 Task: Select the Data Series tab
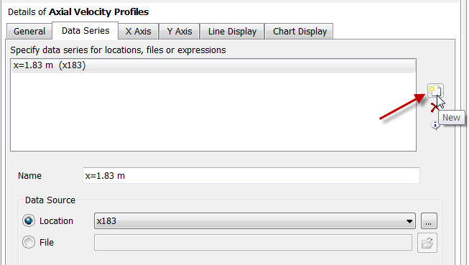[x=85, y=30]
